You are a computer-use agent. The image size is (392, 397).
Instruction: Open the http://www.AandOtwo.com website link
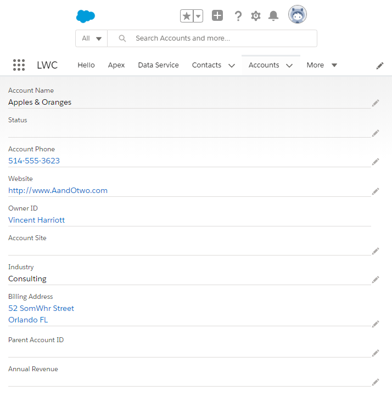tap(58, 190)
